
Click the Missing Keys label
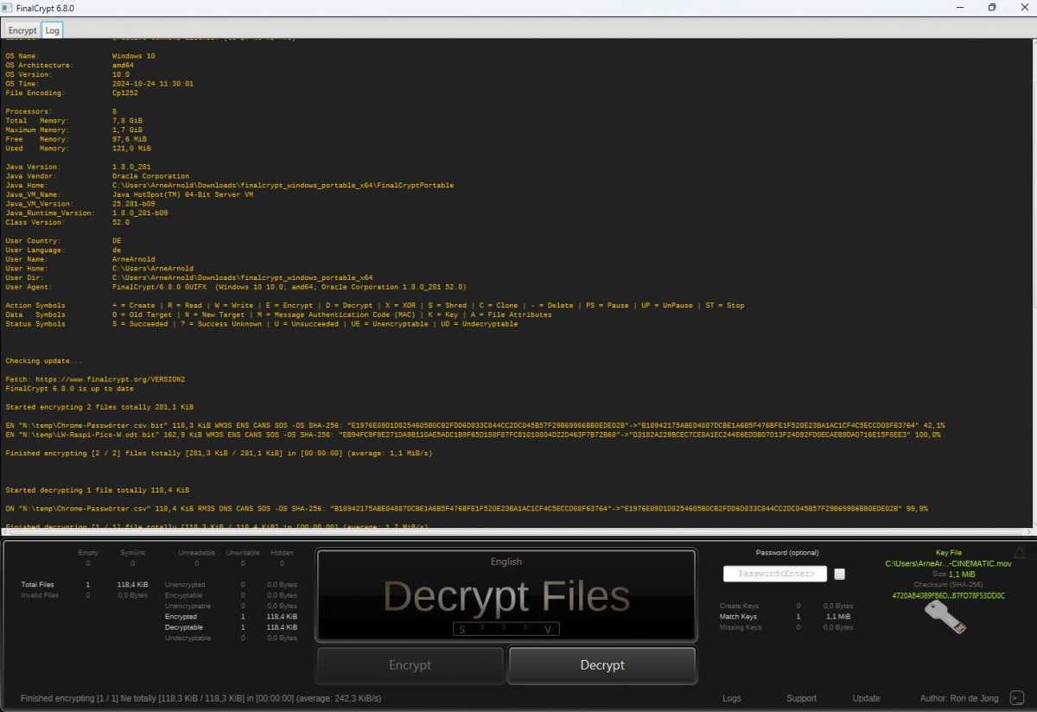tap(740, 627)
